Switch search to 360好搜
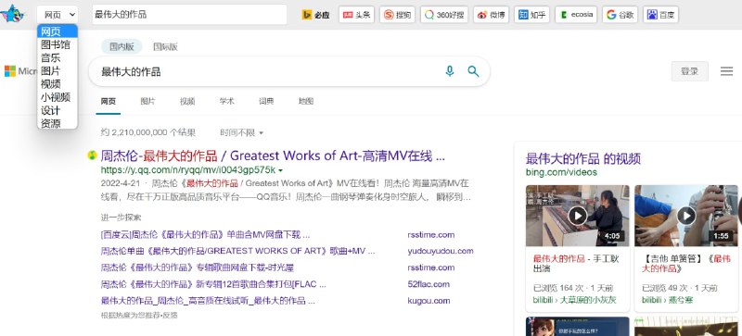 pyautogui.click(x=444, y=15)
